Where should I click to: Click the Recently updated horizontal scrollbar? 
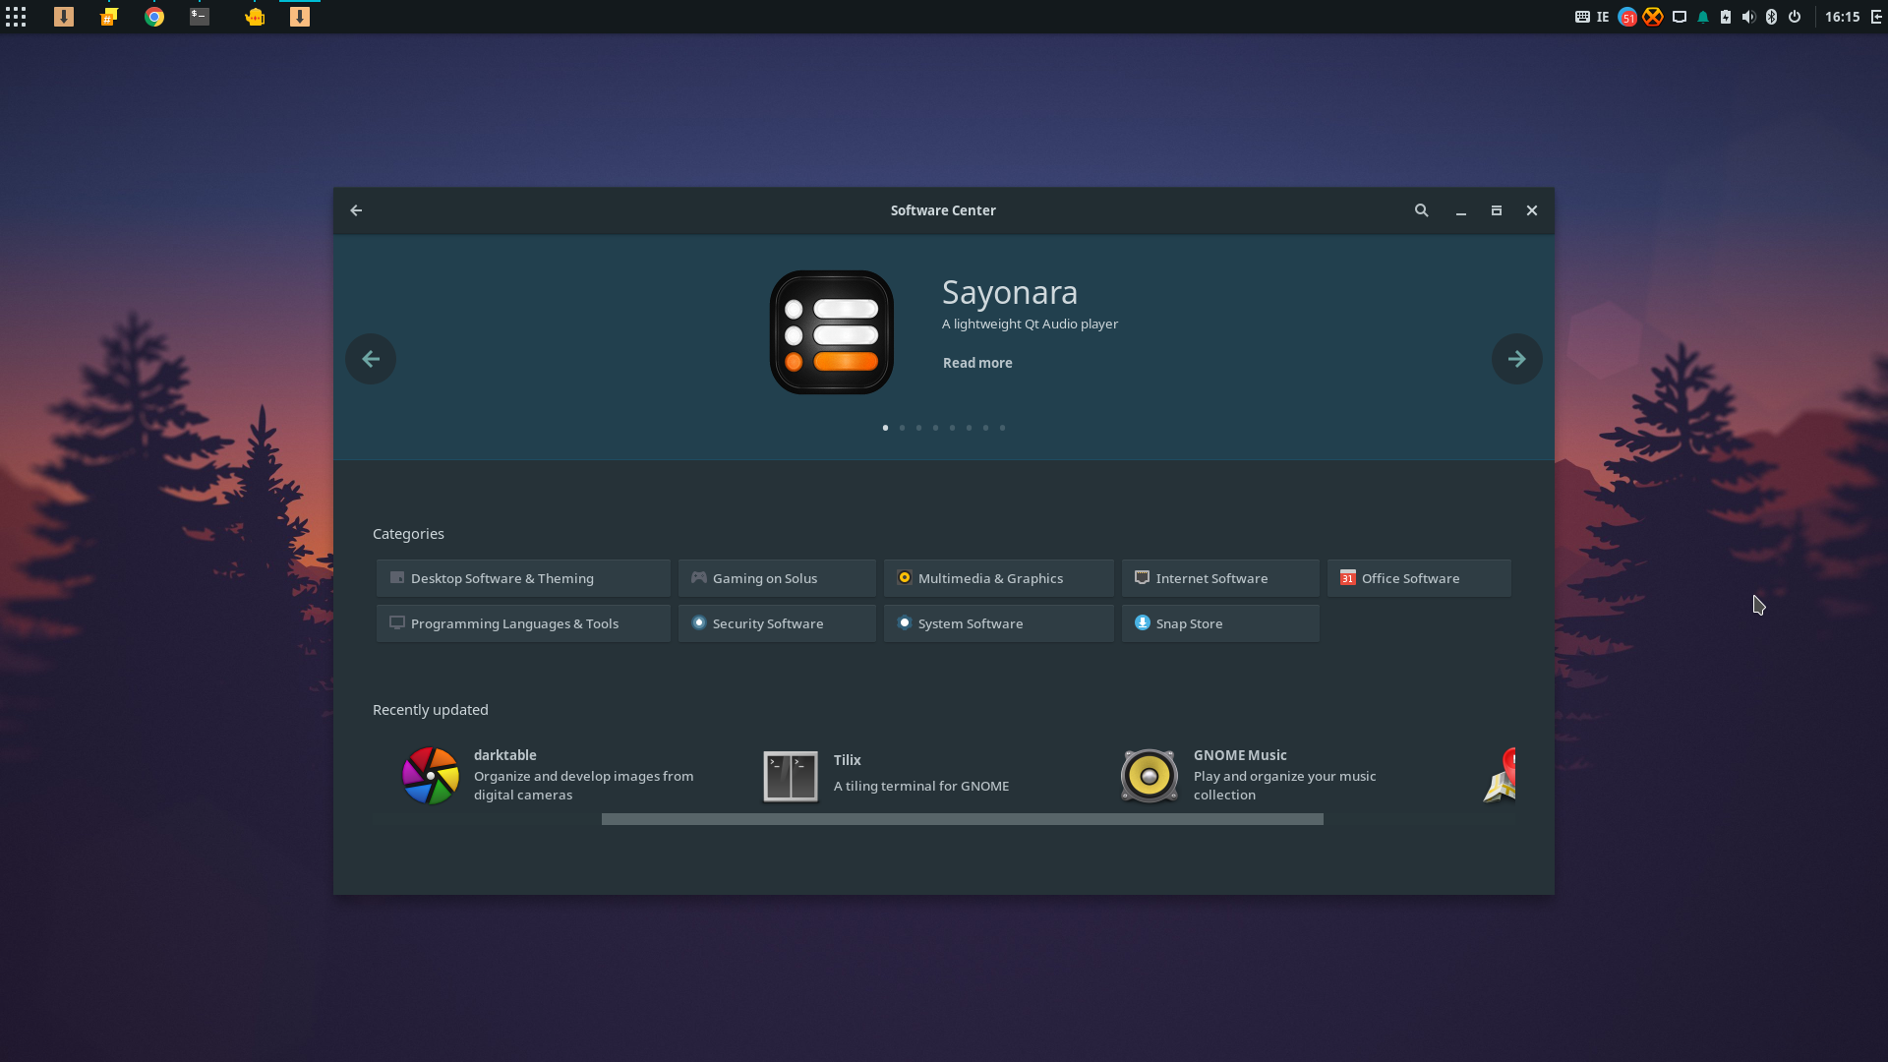(x=962, y=819)
